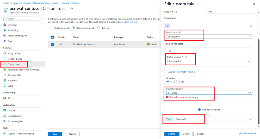Click the plus icon to add new condition
The image size is (260, 139).
pyautogui.click(x=199, y=110)
